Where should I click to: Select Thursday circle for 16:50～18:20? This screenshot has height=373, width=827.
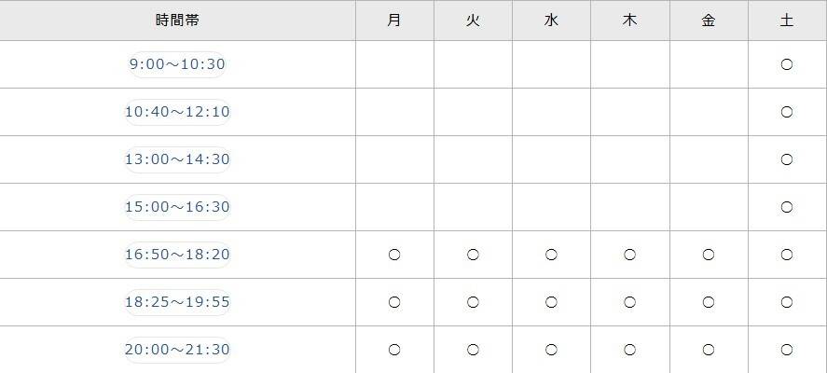(629, 255)
